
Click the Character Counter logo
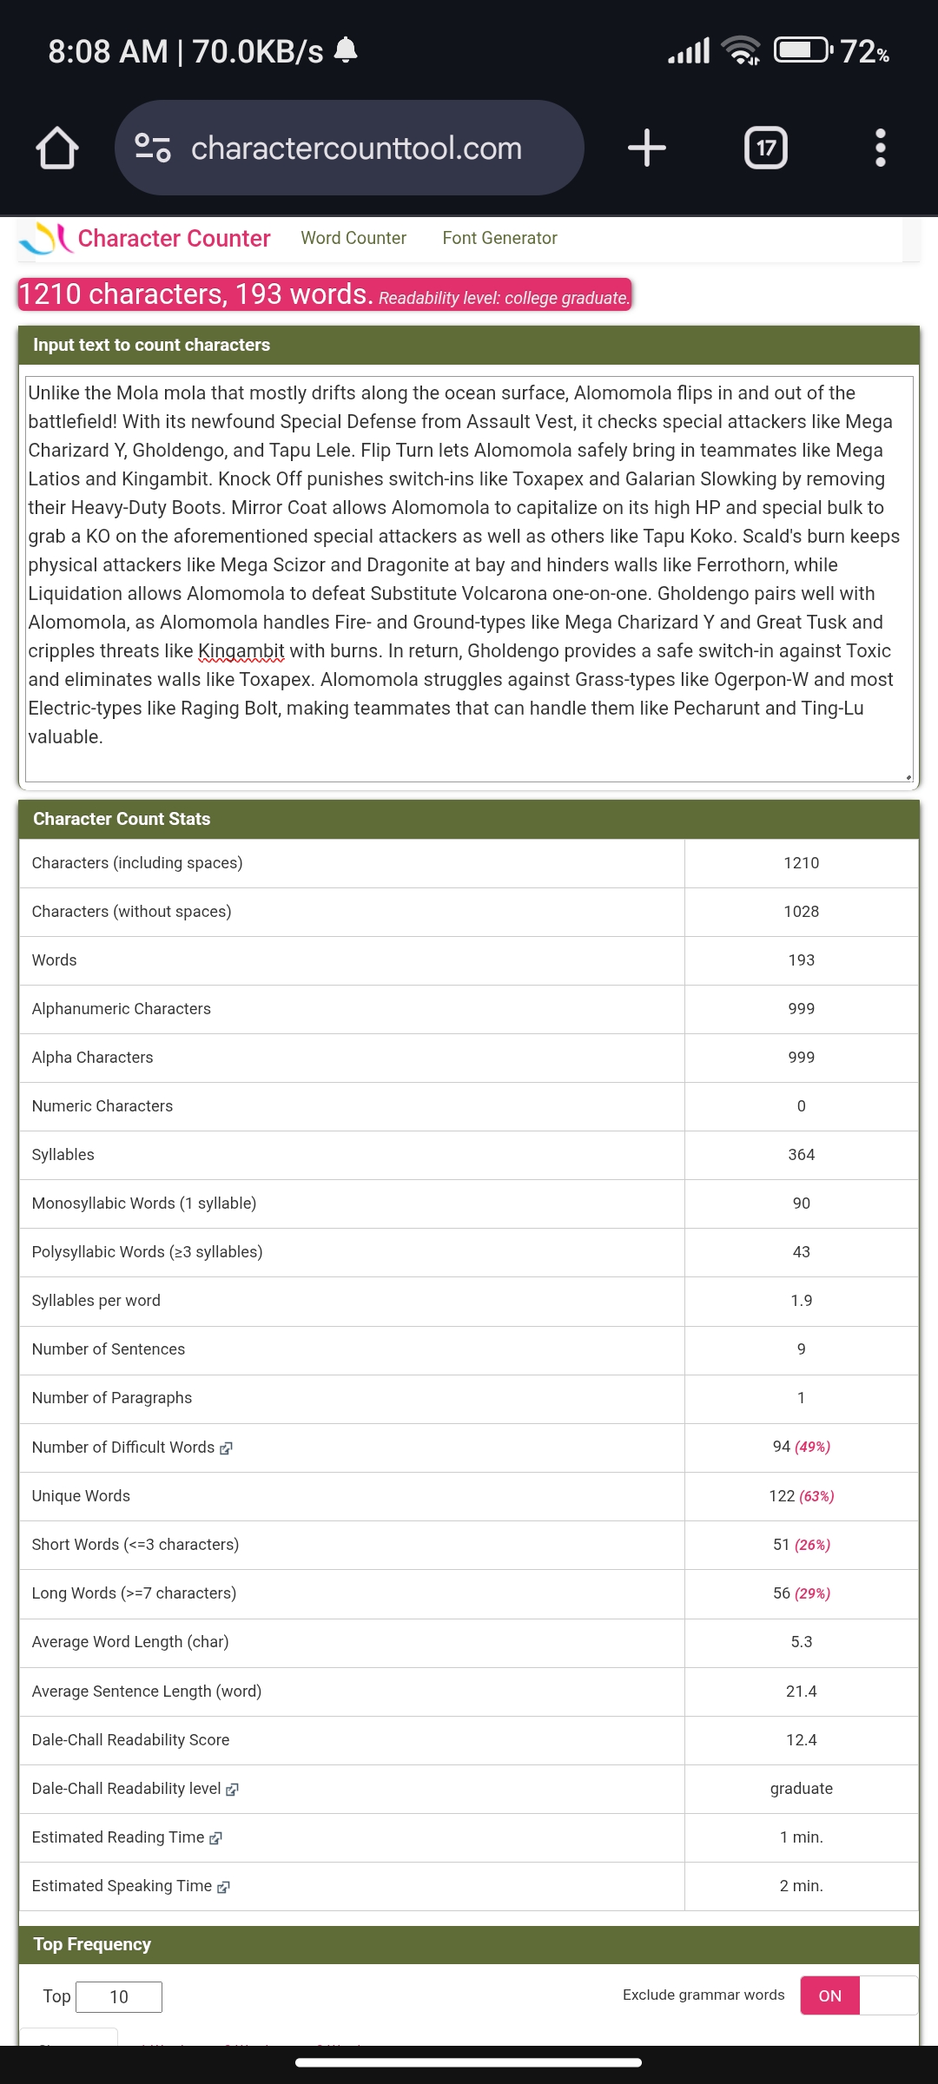pos(45,238)
